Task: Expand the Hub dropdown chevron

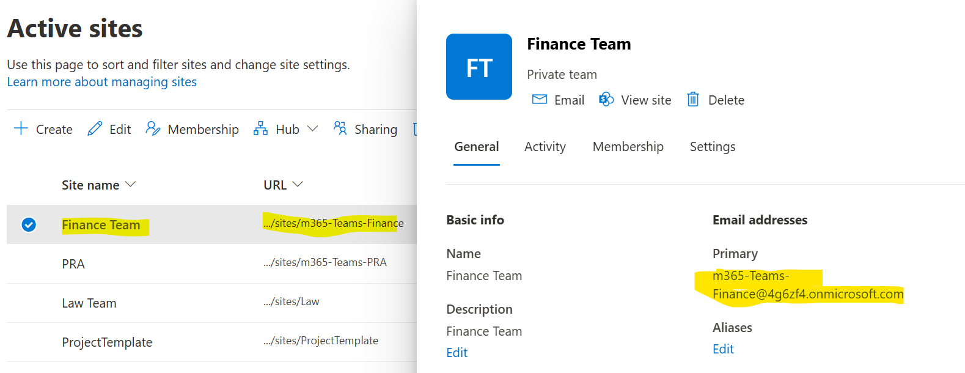Action: point(312,128)
